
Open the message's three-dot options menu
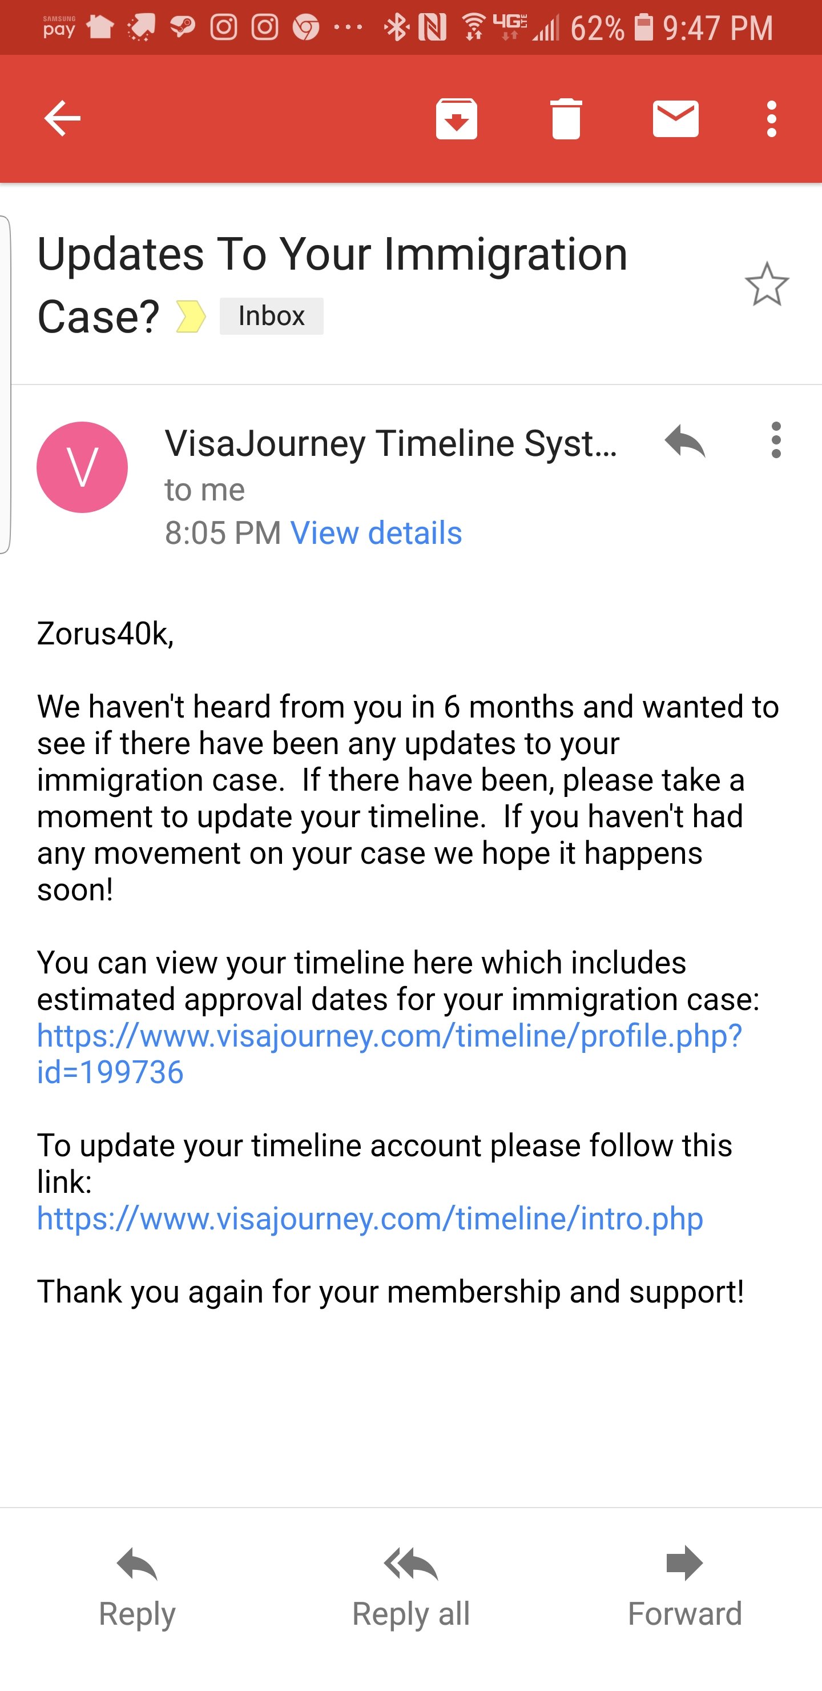(776, 440)
